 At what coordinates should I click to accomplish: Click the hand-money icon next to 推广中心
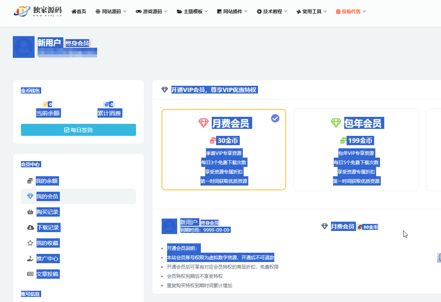(x=30, y=259)
